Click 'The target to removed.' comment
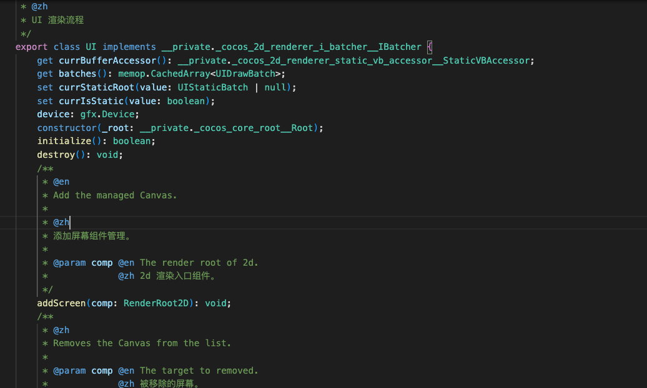The image size is (647, 388). pyautogui.click(x=199, y=371)
